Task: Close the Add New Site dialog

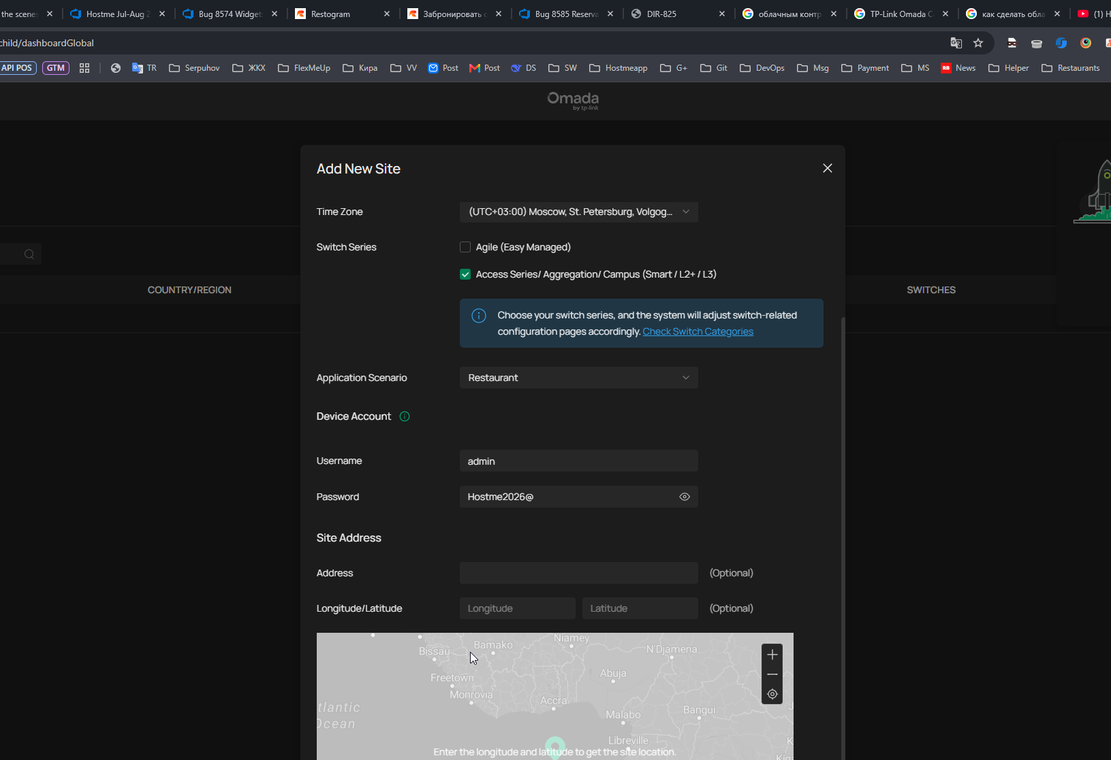Action: [x=828, y=168]
